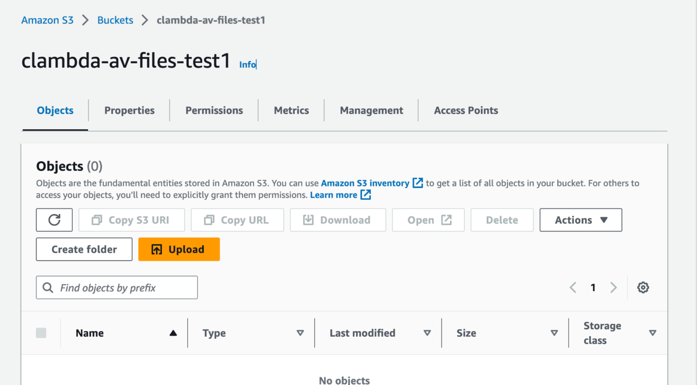Click the Open button

[428, 220]
